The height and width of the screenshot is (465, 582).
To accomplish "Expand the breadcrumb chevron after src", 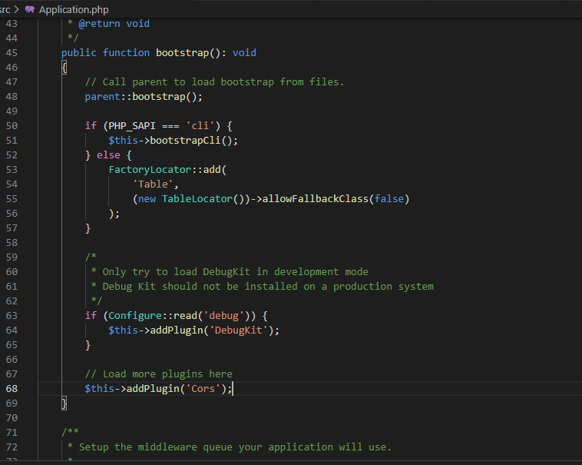I will 16,10.
